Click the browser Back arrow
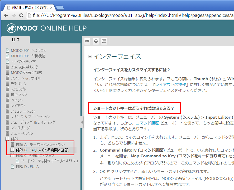Image resolution: width=234 pixels, height=190 pixels. (6, 15)
